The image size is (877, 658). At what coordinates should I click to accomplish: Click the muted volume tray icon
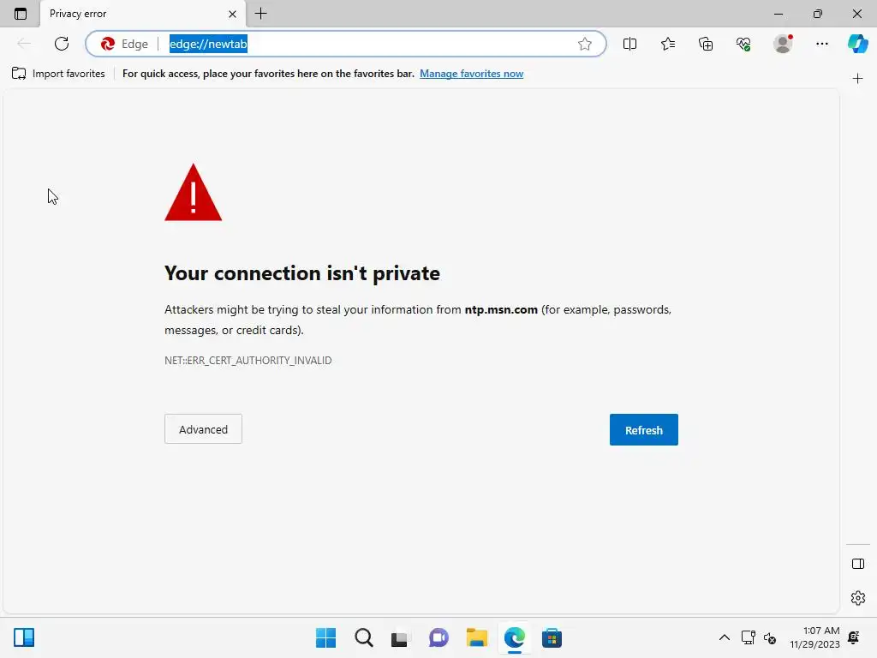point(770,637)
